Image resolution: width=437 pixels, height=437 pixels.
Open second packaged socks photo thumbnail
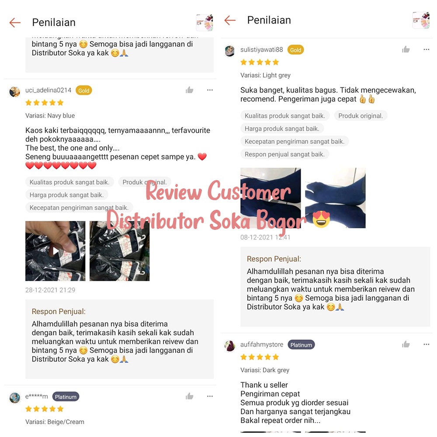click(120, 251)
